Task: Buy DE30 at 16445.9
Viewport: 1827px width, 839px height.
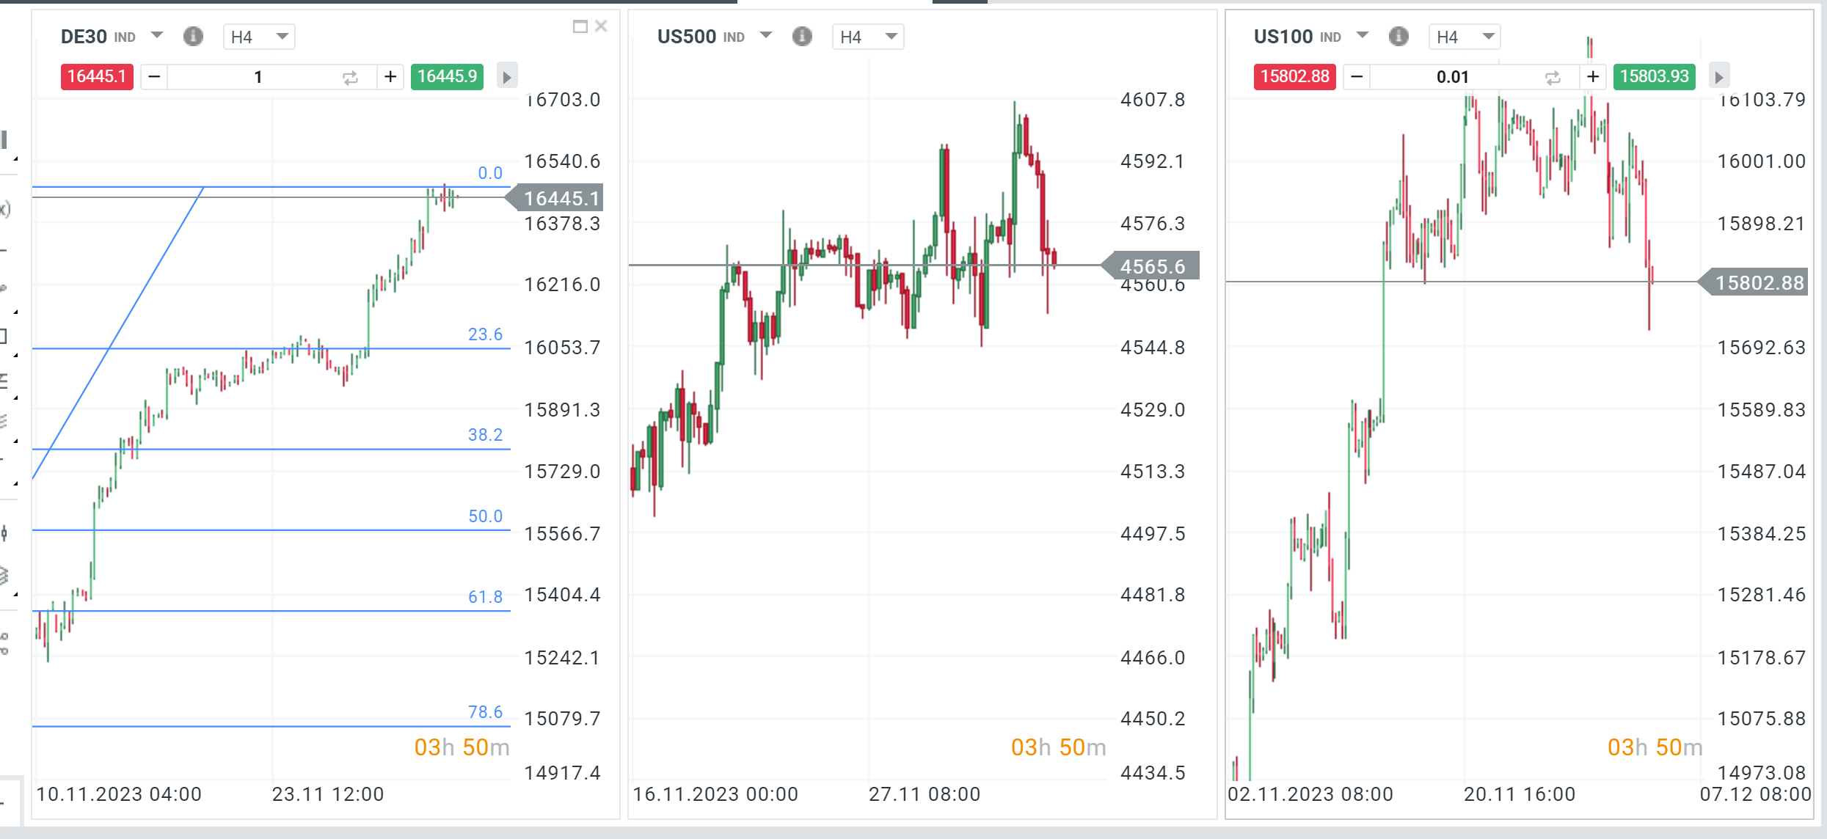Action: point(447,76)
